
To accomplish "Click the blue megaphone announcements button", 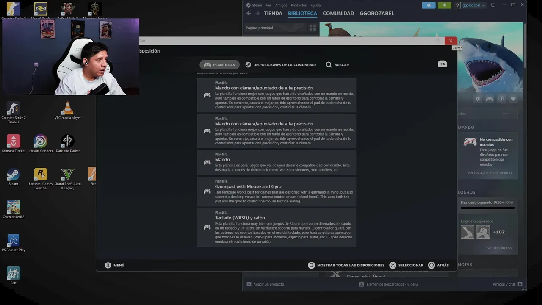I will coord(429,5).
